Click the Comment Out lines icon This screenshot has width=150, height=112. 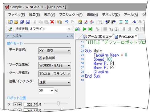pyautogui.click(x=121, y=22)
